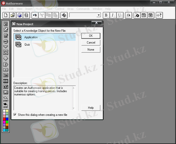Uncheck Show this dialog when creating
This screenshot has width=176, height=144.
tap(15, 115)
